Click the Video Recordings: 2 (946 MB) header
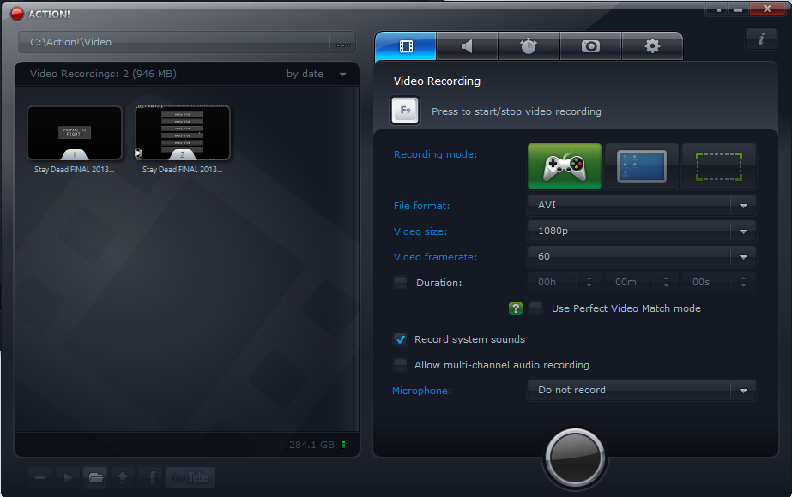 pyautogui.click(x=103, y=74)
